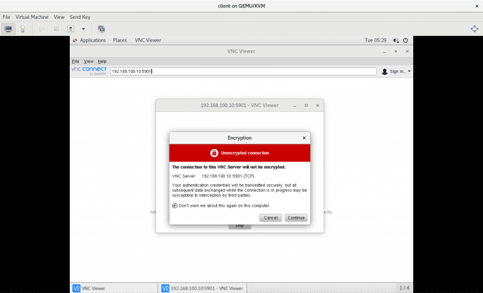Click the power on play icon
The image size is (483, 293).
[x=42, y=29]
